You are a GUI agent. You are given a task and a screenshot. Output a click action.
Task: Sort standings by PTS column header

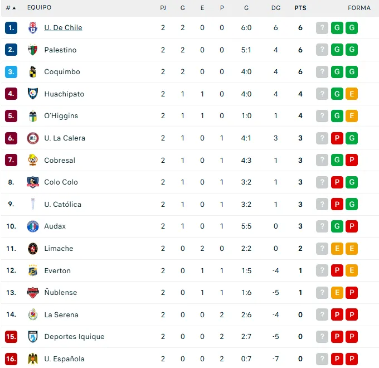point(300,8)
